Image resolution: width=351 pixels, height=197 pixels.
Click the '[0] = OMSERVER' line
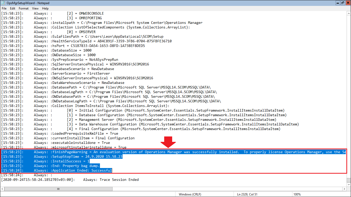(x=48, y=32)
